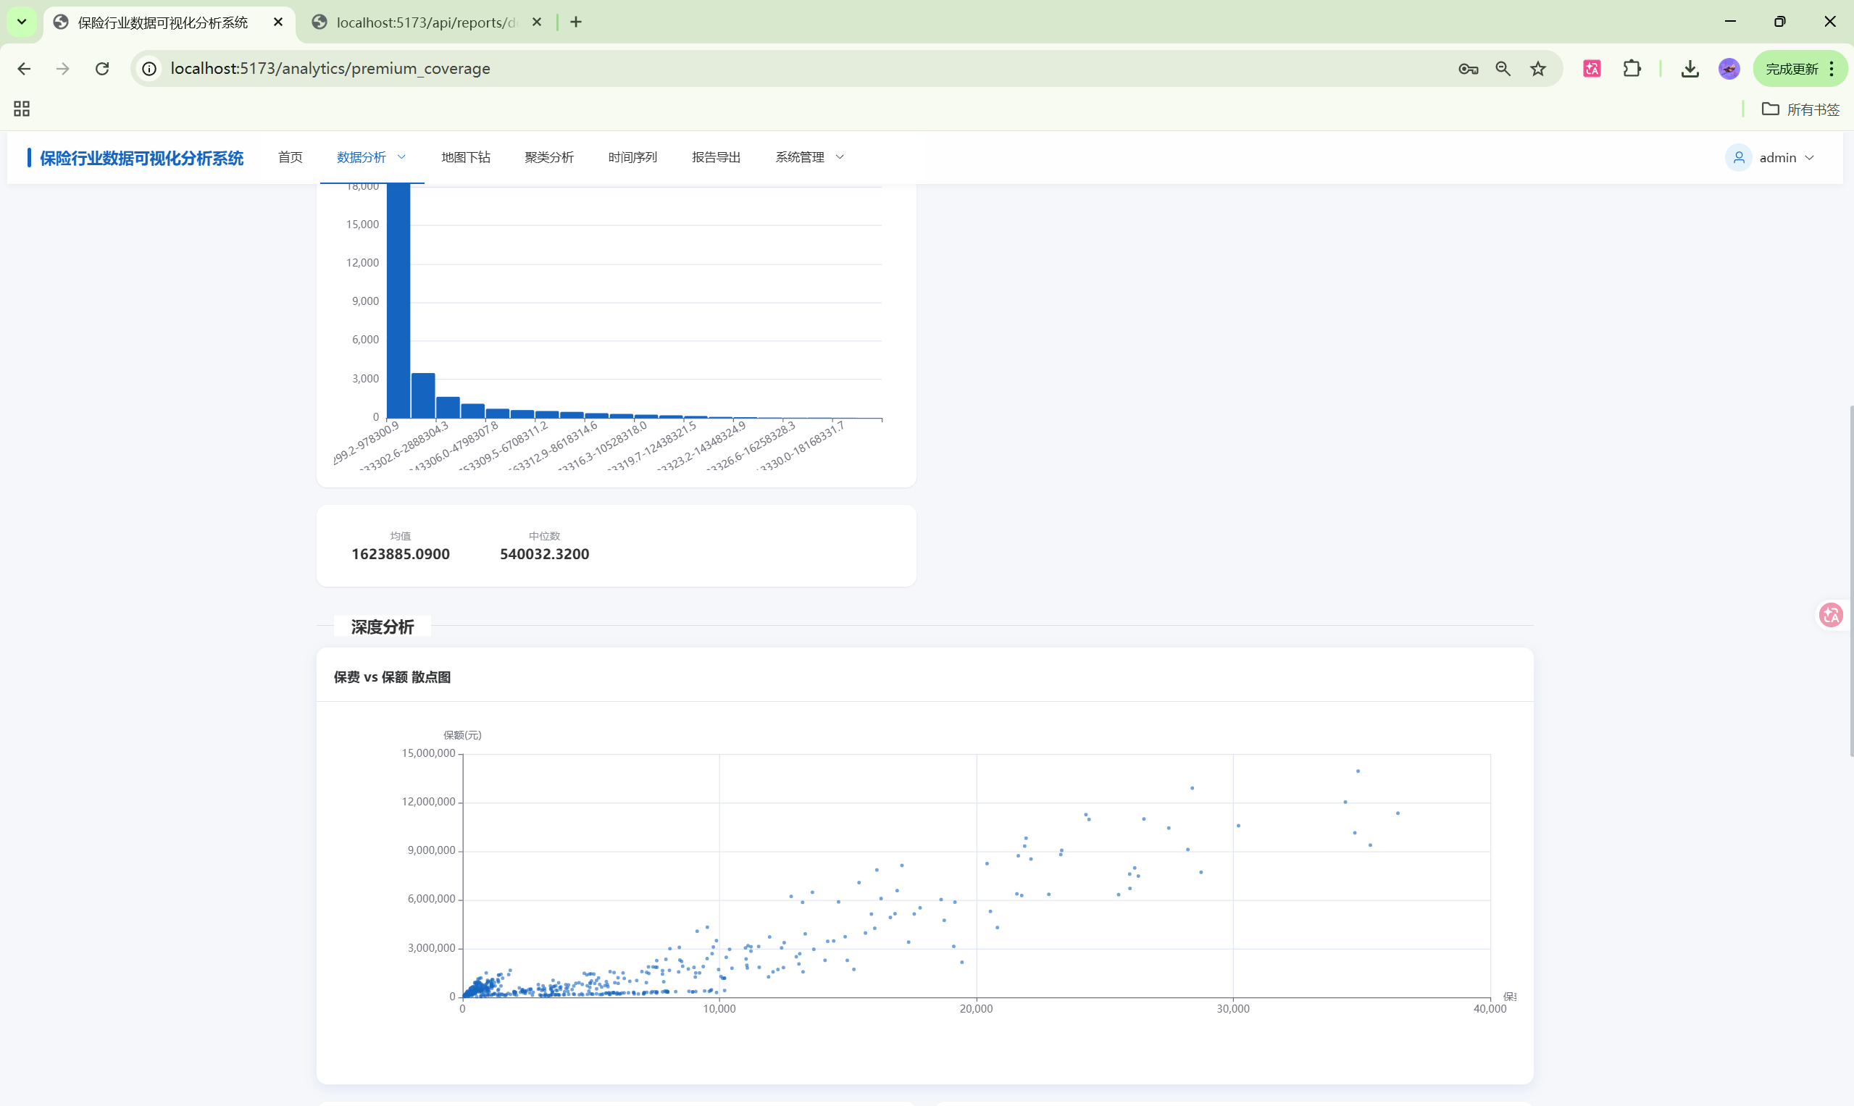The image size is (1854, 1106).
Task: Open the admin account dropdown arrow
Action: 1809,157
